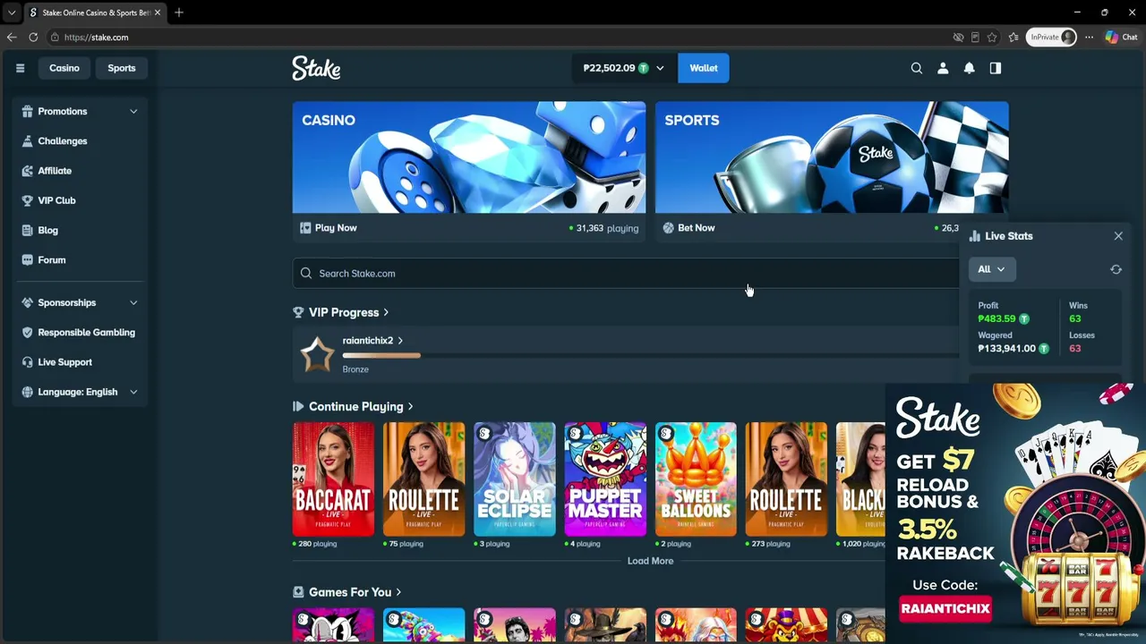This screenshot has height=644, width=1146.
Task: Open the site search magnifier icon
Action: pos(917,68)
